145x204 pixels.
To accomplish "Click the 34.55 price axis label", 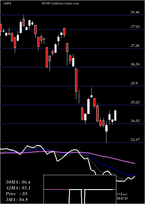I will tap(135, 121).
